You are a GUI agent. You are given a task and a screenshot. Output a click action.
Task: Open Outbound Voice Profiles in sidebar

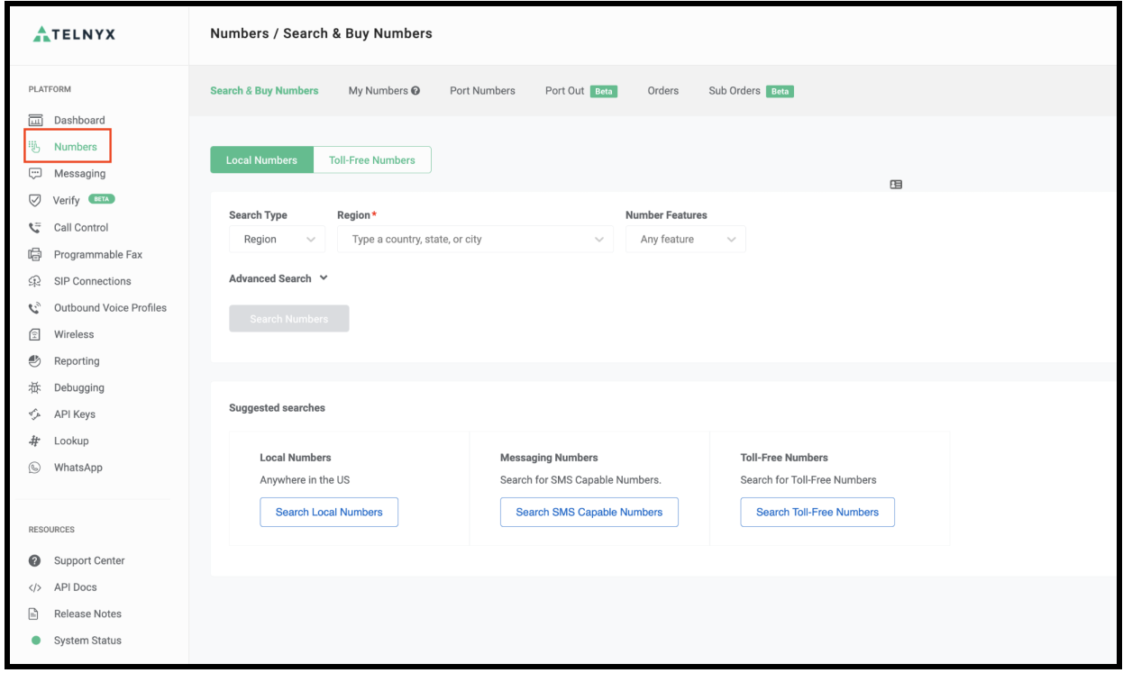(110, 307)
